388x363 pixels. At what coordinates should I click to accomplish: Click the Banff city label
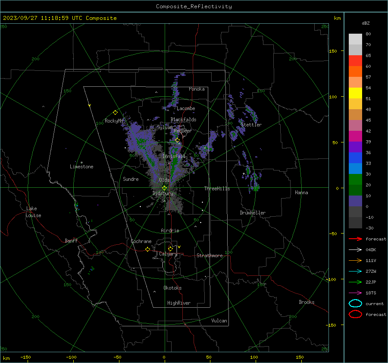(x=71, y=240)
